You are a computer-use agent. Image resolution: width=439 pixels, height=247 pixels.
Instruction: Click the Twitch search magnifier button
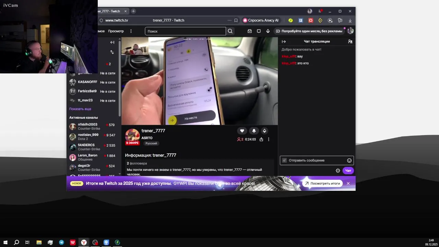pos(230,31)
